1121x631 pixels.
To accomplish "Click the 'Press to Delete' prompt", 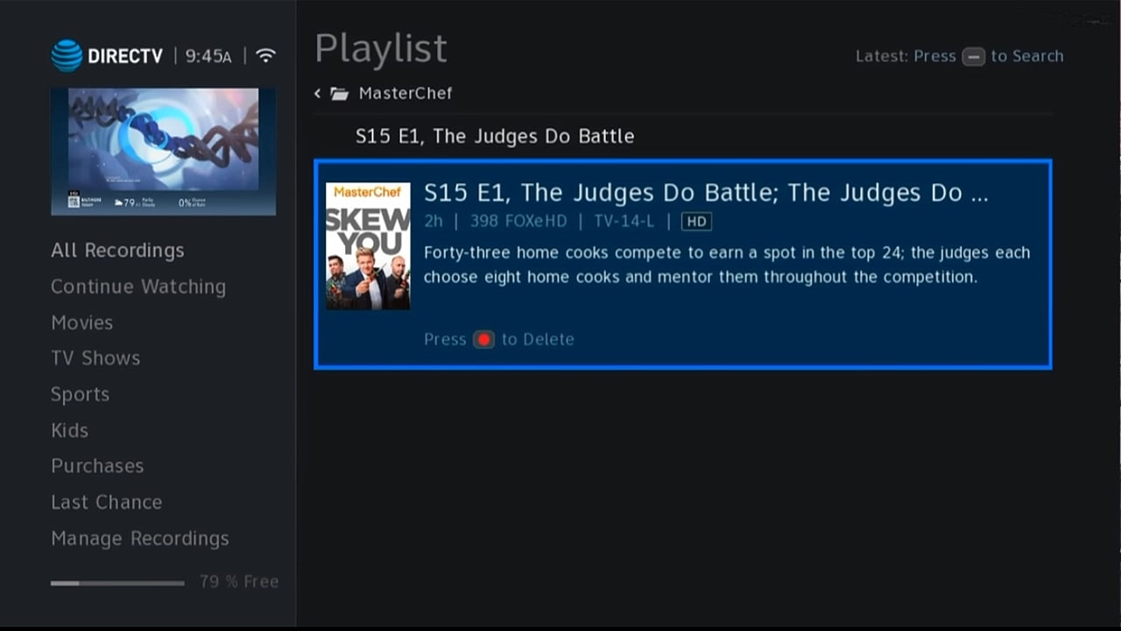I will (499, 339).
